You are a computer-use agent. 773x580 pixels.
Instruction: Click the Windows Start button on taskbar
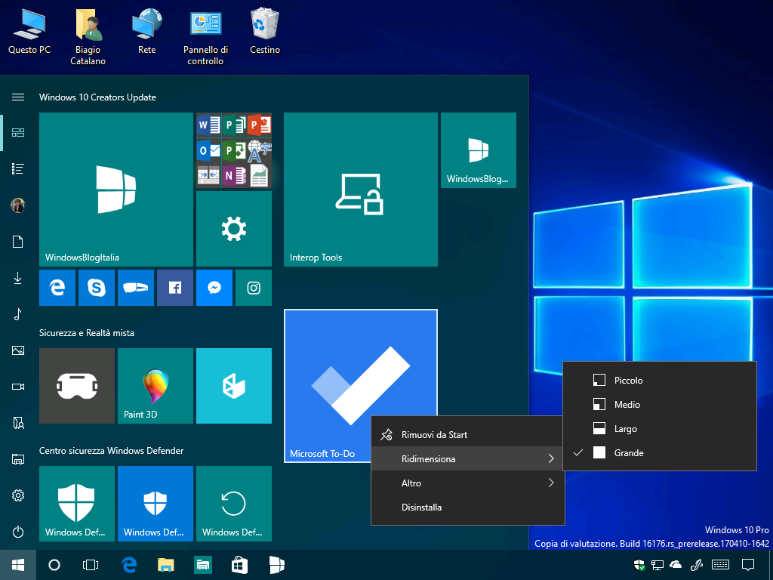[18, 565]
